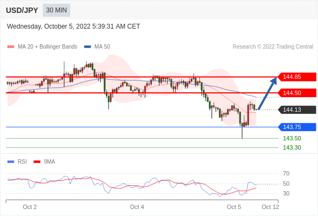The image size is (318, 216).
Task: Click the 'Oct 5' date axis label
Action: click(x=234, y=207)
